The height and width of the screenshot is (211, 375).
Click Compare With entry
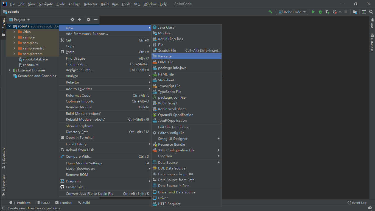(105, 157)
